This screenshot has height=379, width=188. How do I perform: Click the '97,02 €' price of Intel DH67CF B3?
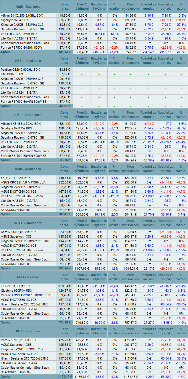pyautogui.click(x=64, y=74)
